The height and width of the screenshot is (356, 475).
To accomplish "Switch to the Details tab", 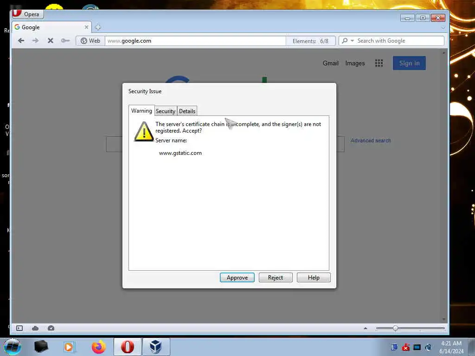I will coord(187,111).
